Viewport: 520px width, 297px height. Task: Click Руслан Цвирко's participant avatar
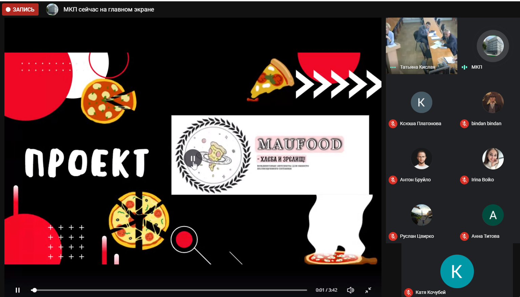pos(421,215)
